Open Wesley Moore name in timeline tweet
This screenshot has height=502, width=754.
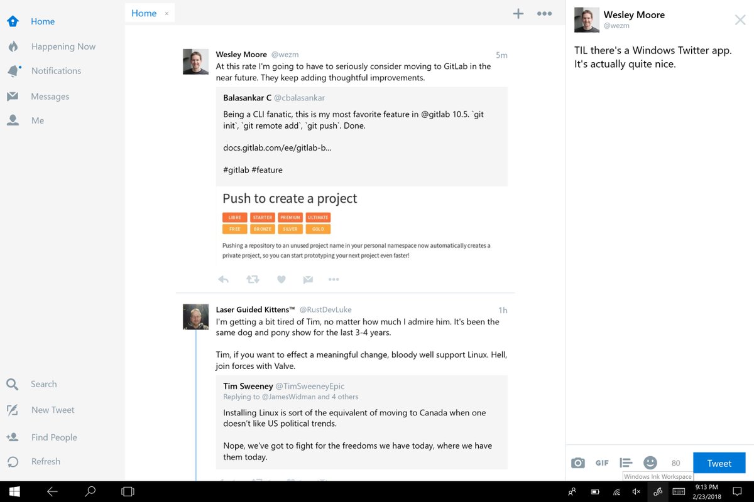(x=242, y=55)
